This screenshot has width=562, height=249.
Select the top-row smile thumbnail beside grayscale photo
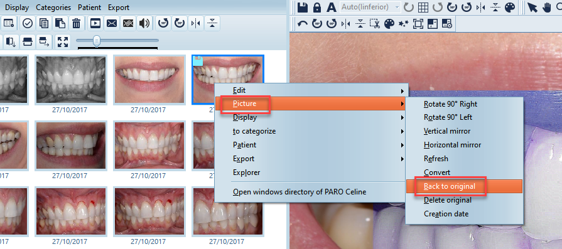[149, 80]
